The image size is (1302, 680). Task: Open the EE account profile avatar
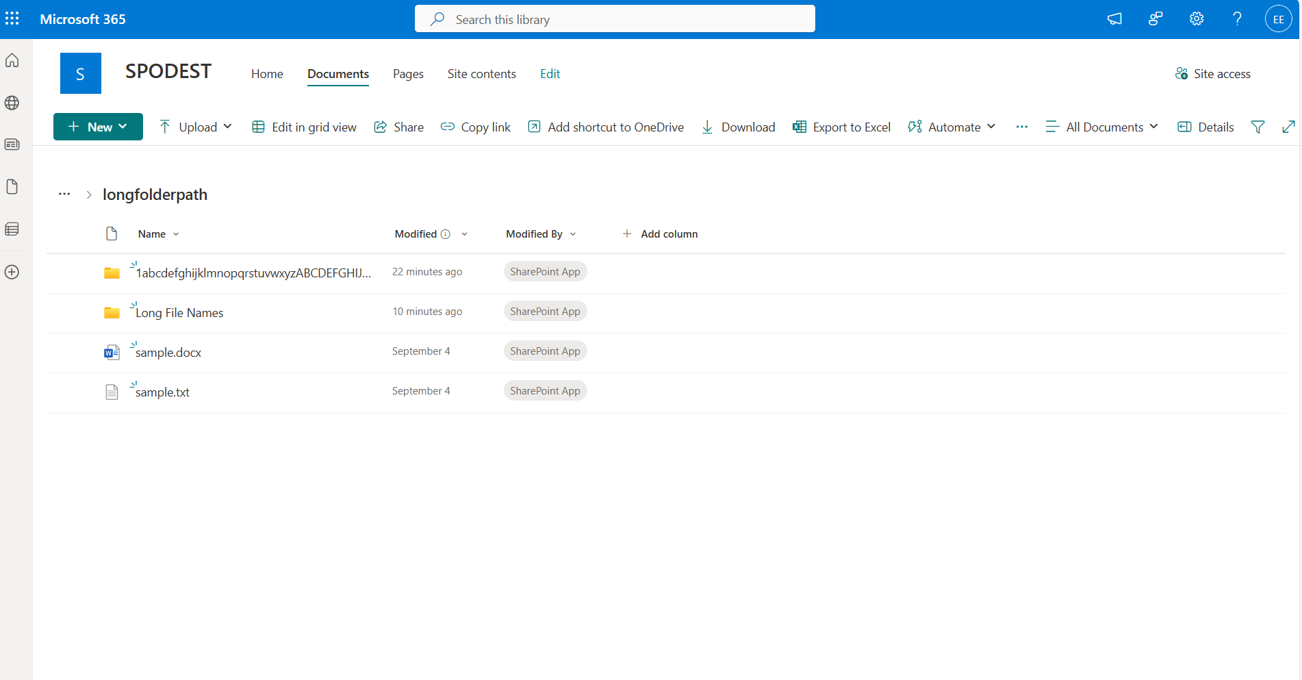pyautogui.click(x=1278, y=19)
